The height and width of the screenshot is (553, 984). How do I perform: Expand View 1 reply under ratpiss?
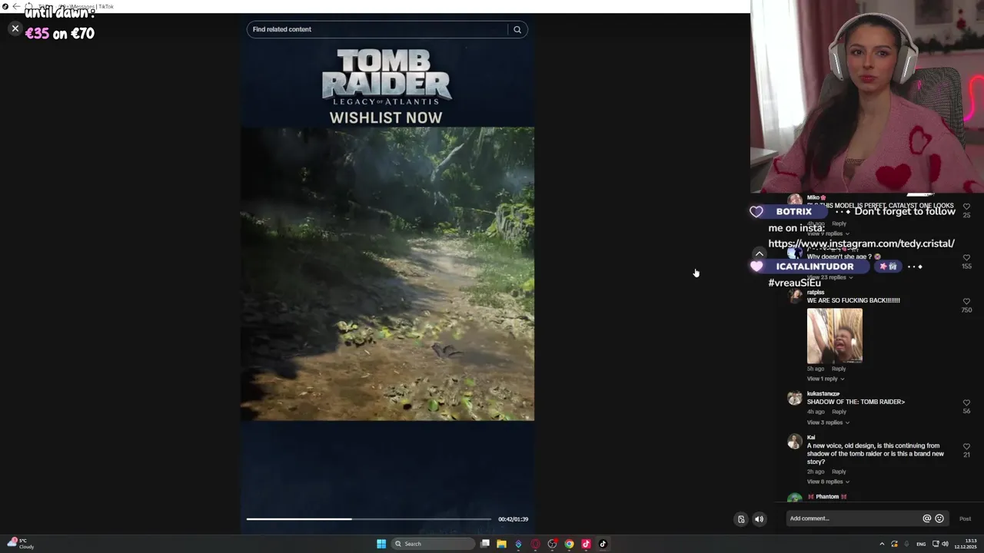pyautogui.click(x=826, y=379)
